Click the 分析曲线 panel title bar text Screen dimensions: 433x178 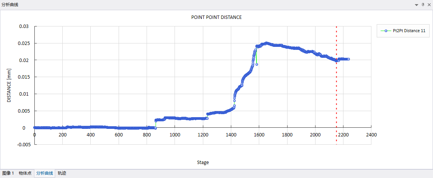point(10,5)
